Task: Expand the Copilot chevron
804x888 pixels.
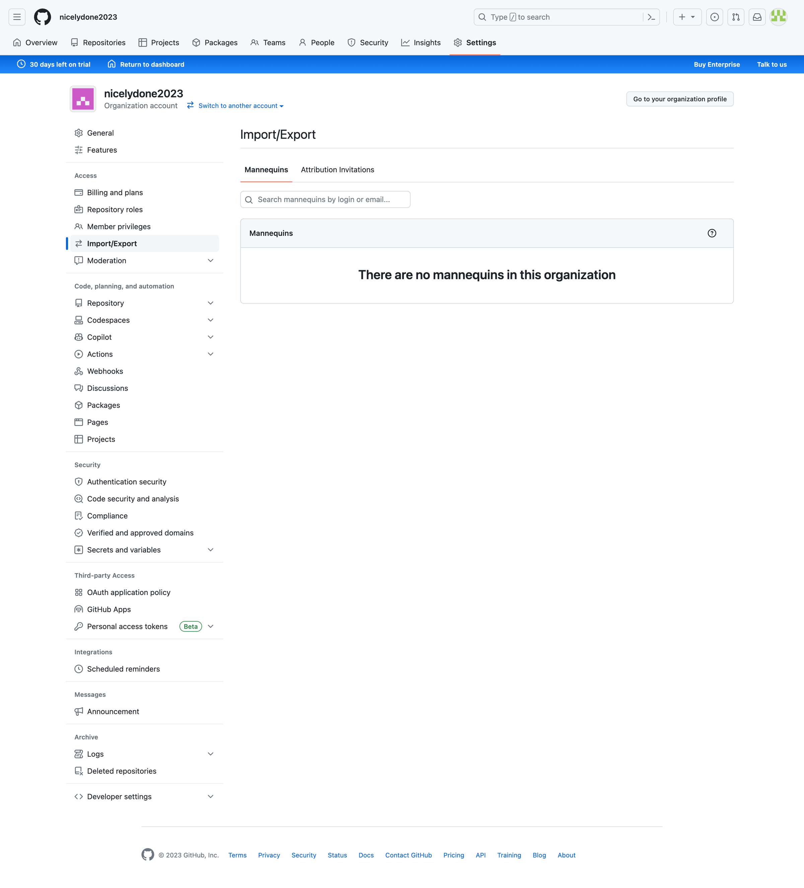Action: tap(210, 337)
